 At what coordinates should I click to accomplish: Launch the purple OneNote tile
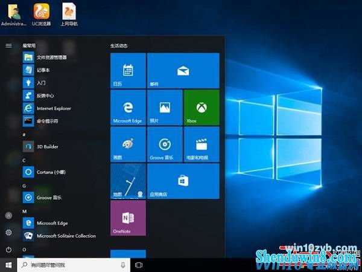click(128, 218)
